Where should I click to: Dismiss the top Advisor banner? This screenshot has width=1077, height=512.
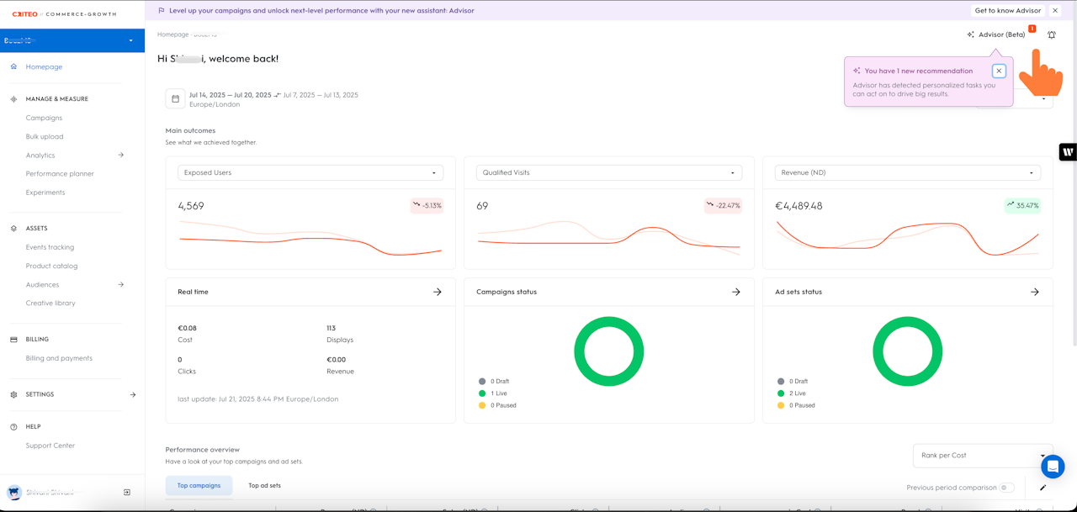pos(1055,11)
